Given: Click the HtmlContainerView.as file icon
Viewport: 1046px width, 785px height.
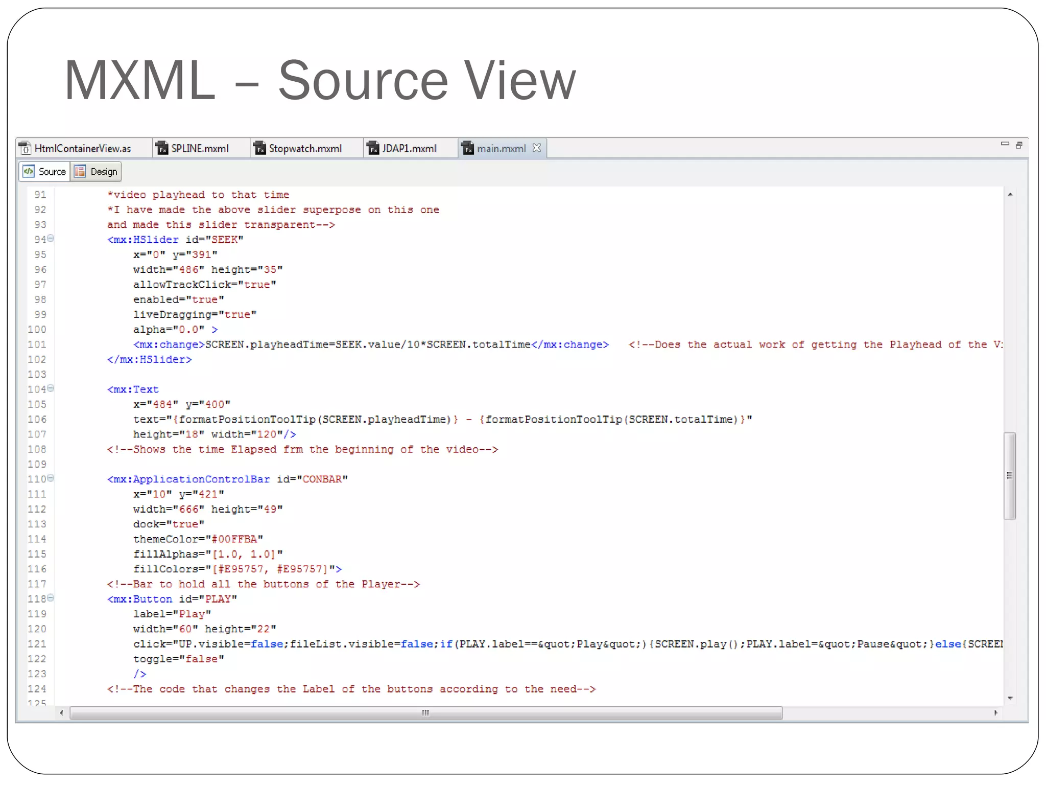Looking at the screenshot, I should (x=25, y=148).
